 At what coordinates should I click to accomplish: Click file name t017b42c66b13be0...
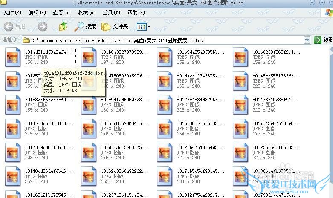277,123
